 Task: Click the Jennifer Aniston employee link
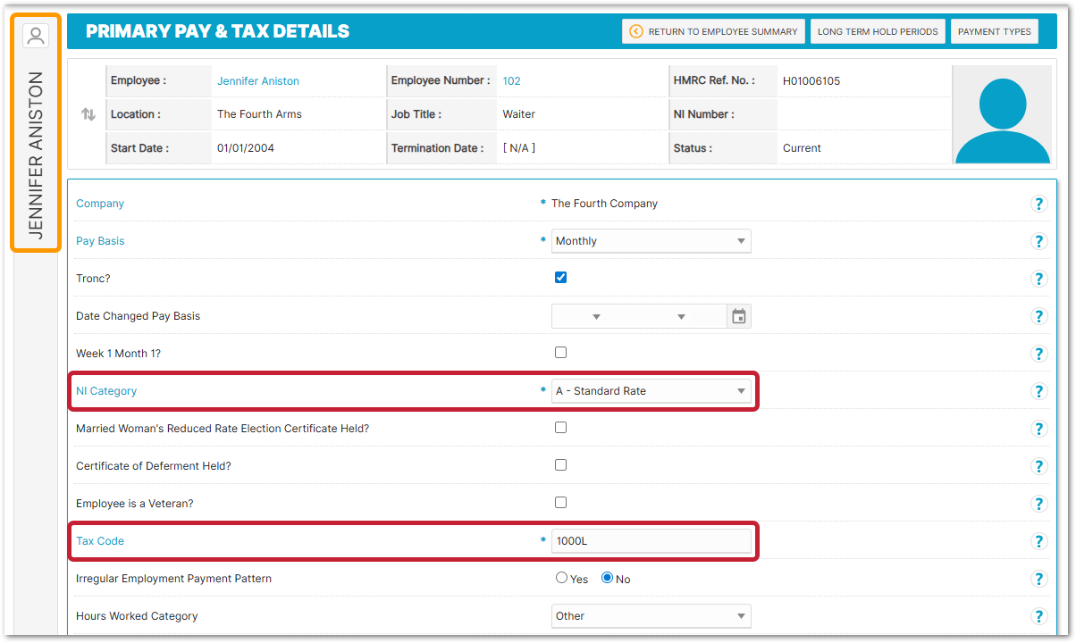click(258, 81)
